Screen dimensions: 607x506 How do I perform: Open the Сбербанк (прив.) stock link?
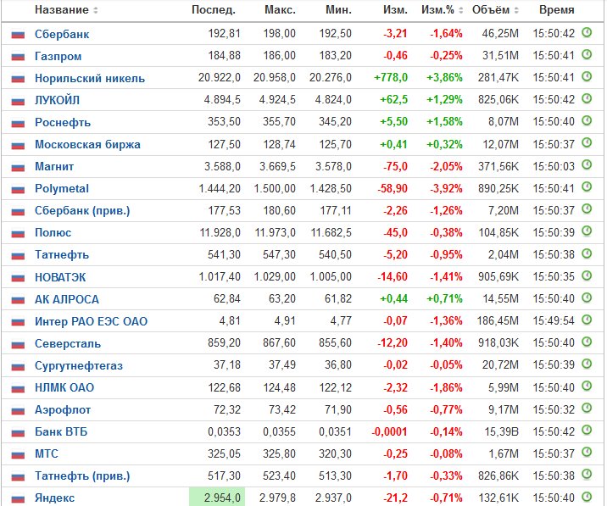pyautogui.click(x=82, y=210)
